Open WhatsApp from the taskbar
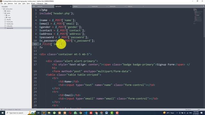205x115 pixels. (x=75, y=113)
